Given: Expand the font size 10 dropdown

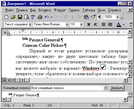Looking at the screenshot, I should click(x=82, y=25).
